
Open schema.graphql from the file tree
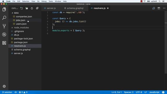22,50
